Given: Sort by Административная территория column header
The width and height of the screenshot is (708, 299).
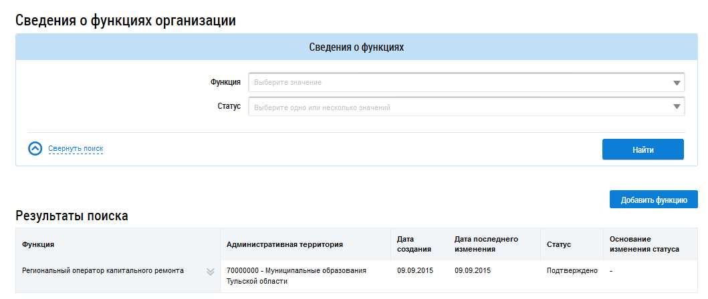Looking at the screenshot, I should click(285, 245).
